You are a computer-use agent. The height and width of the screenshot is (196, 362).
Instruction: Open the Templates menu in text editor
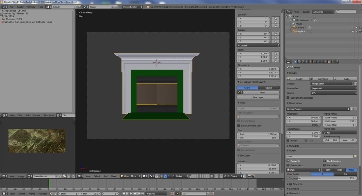[48, 115]
